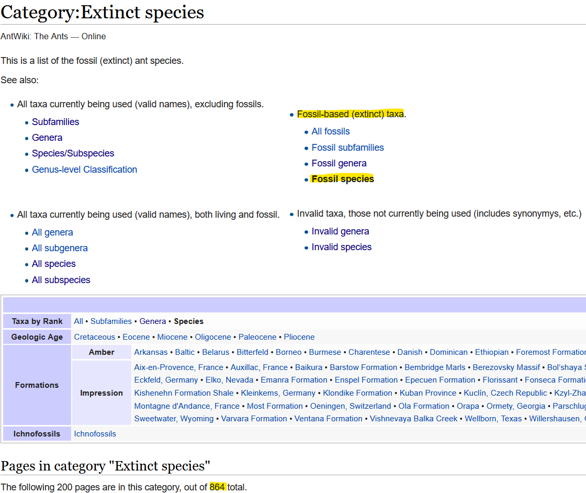Open the Miocene geologic age link
The height and width of the screenshot is (493, 586).
click(x=172, y=337)
